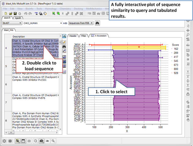This screenshot has width=193, height=146.
Task: Click the plot chart icon beside table
Action: (64, 72)
